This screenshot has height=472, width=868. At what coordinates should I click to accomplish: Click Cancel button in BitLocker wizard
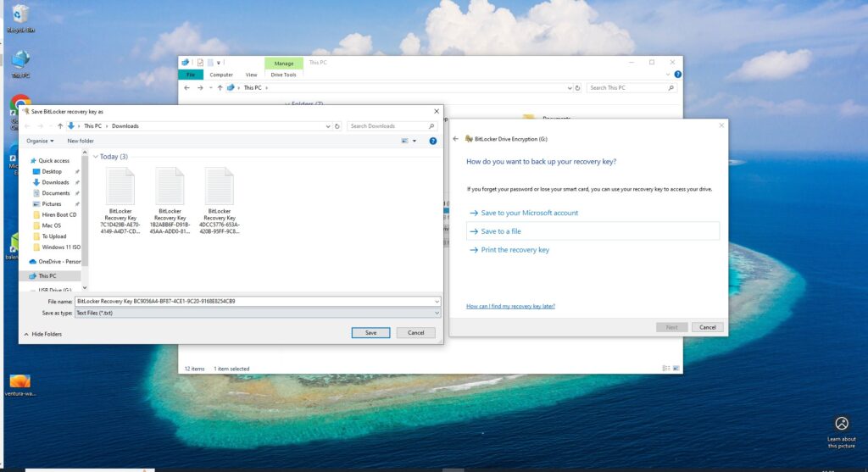click(707, 327)
